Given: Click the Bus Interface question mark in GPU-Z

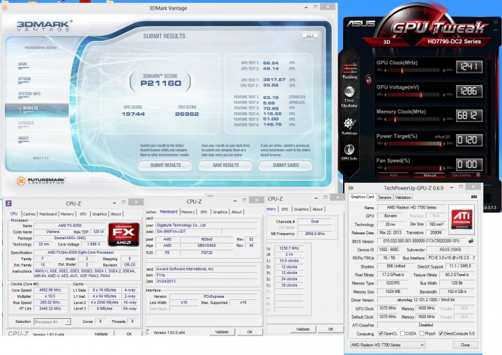Looking at the screenshot, I should click(x=473, y=257).
